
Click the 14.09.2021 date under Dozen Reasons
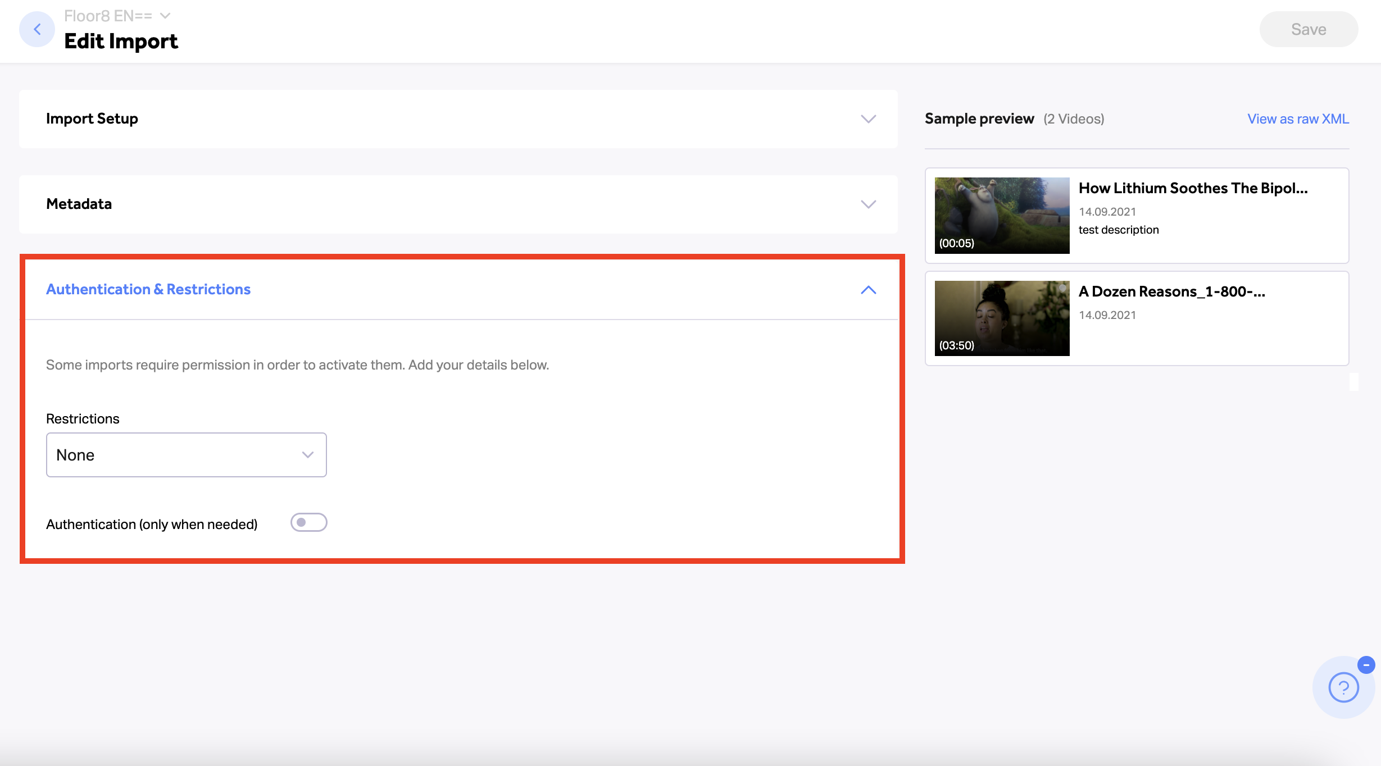click(x=1107, y=315)
